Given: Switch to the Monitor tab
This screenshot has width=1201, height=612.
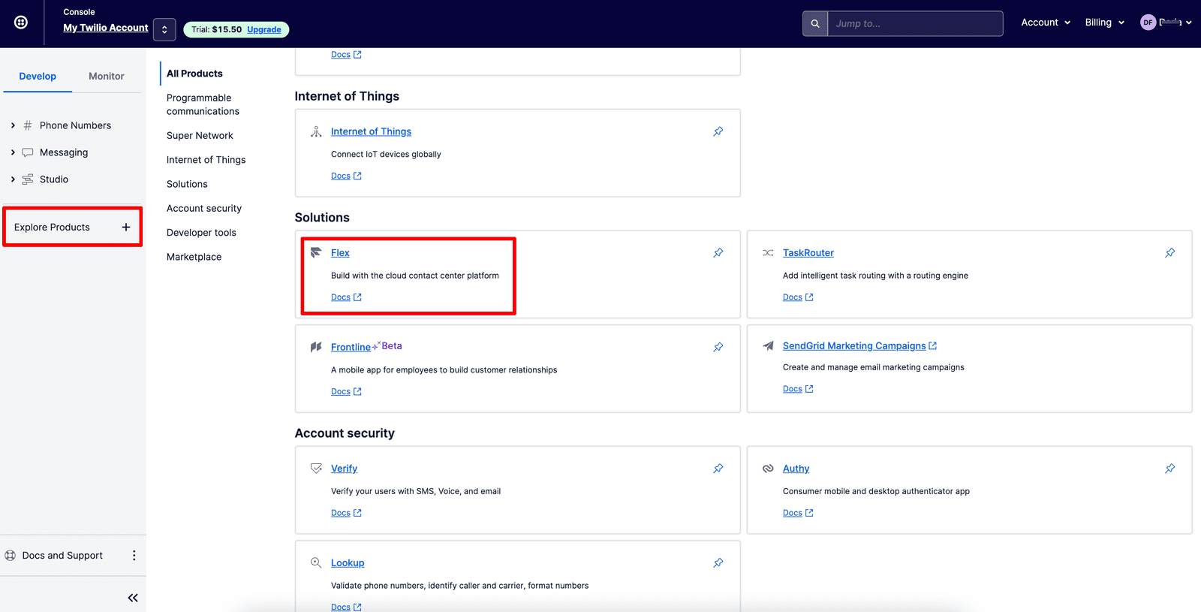Looking at the screenshot, I should click(x=107, y=77).
